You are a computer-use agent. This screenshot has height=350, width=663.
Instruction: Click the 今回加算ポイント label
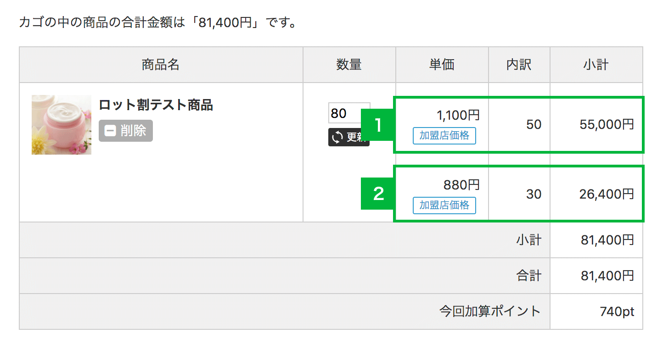(490, 311)
